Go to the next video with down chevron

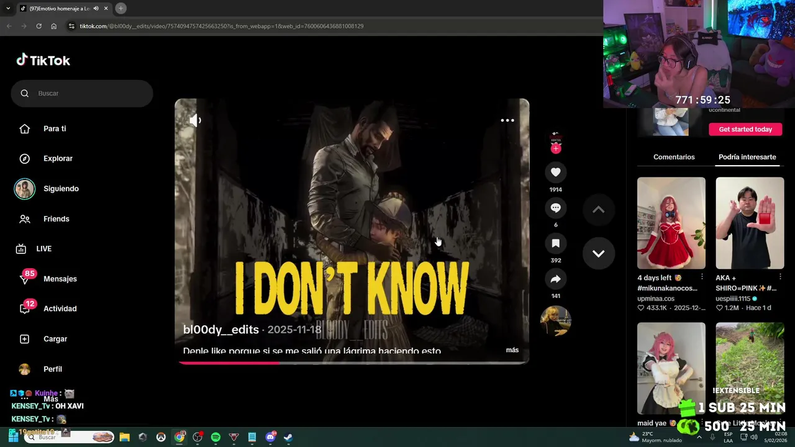[x=598, y=253]
